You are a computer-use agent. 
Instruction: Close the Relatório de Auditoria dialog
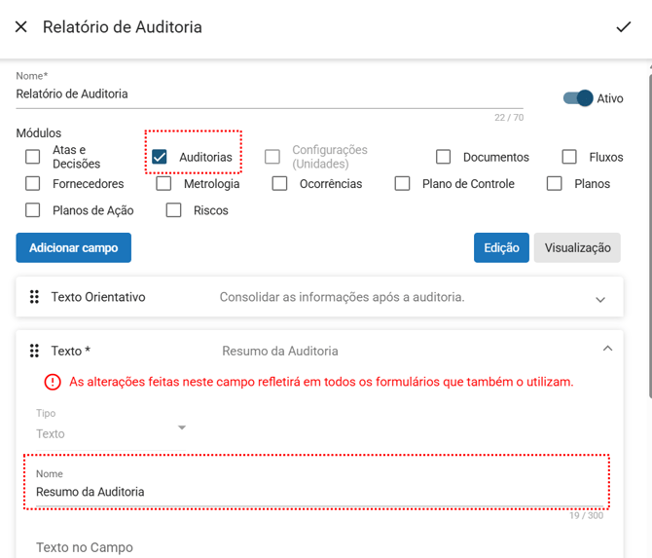point(21,27)
